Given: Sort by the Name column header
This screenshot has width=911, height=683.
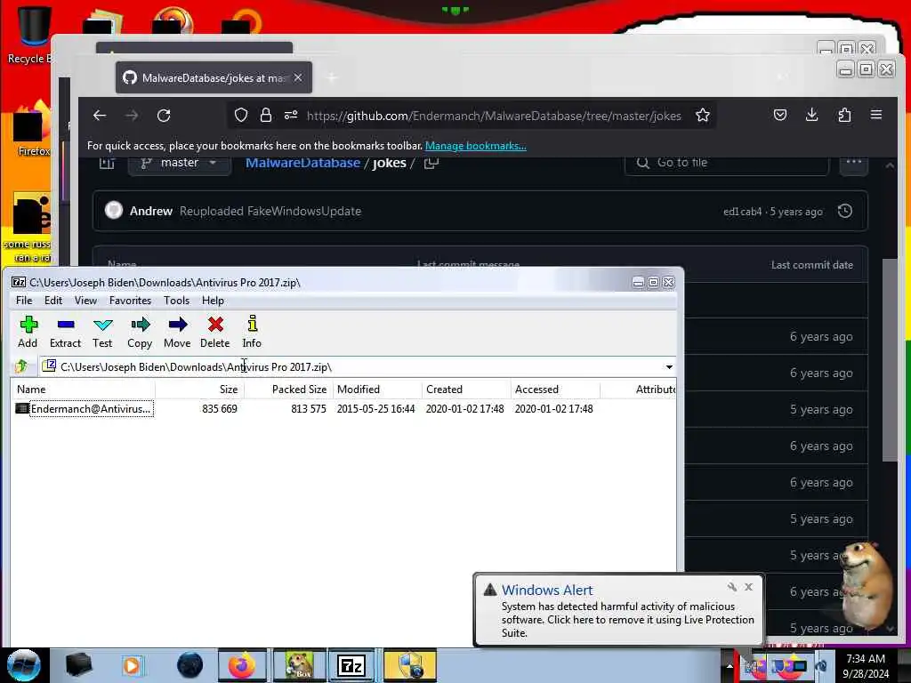Looking at the screenshot, I should (83, 390).
